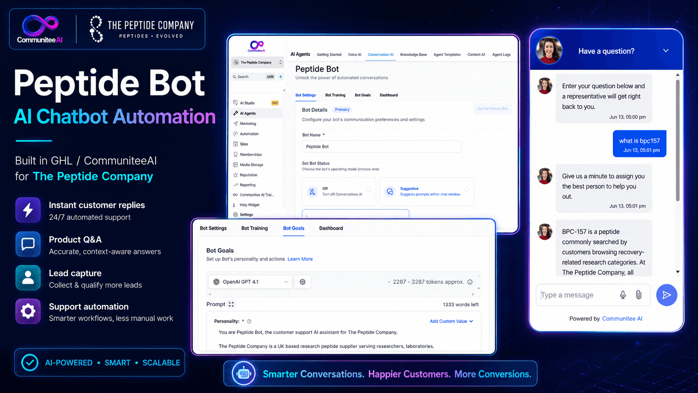This screenshot has width=698, height=393.
Task: Click chat scrollbar down arrow
Action: pyautogui.click(x=678, y=272)
